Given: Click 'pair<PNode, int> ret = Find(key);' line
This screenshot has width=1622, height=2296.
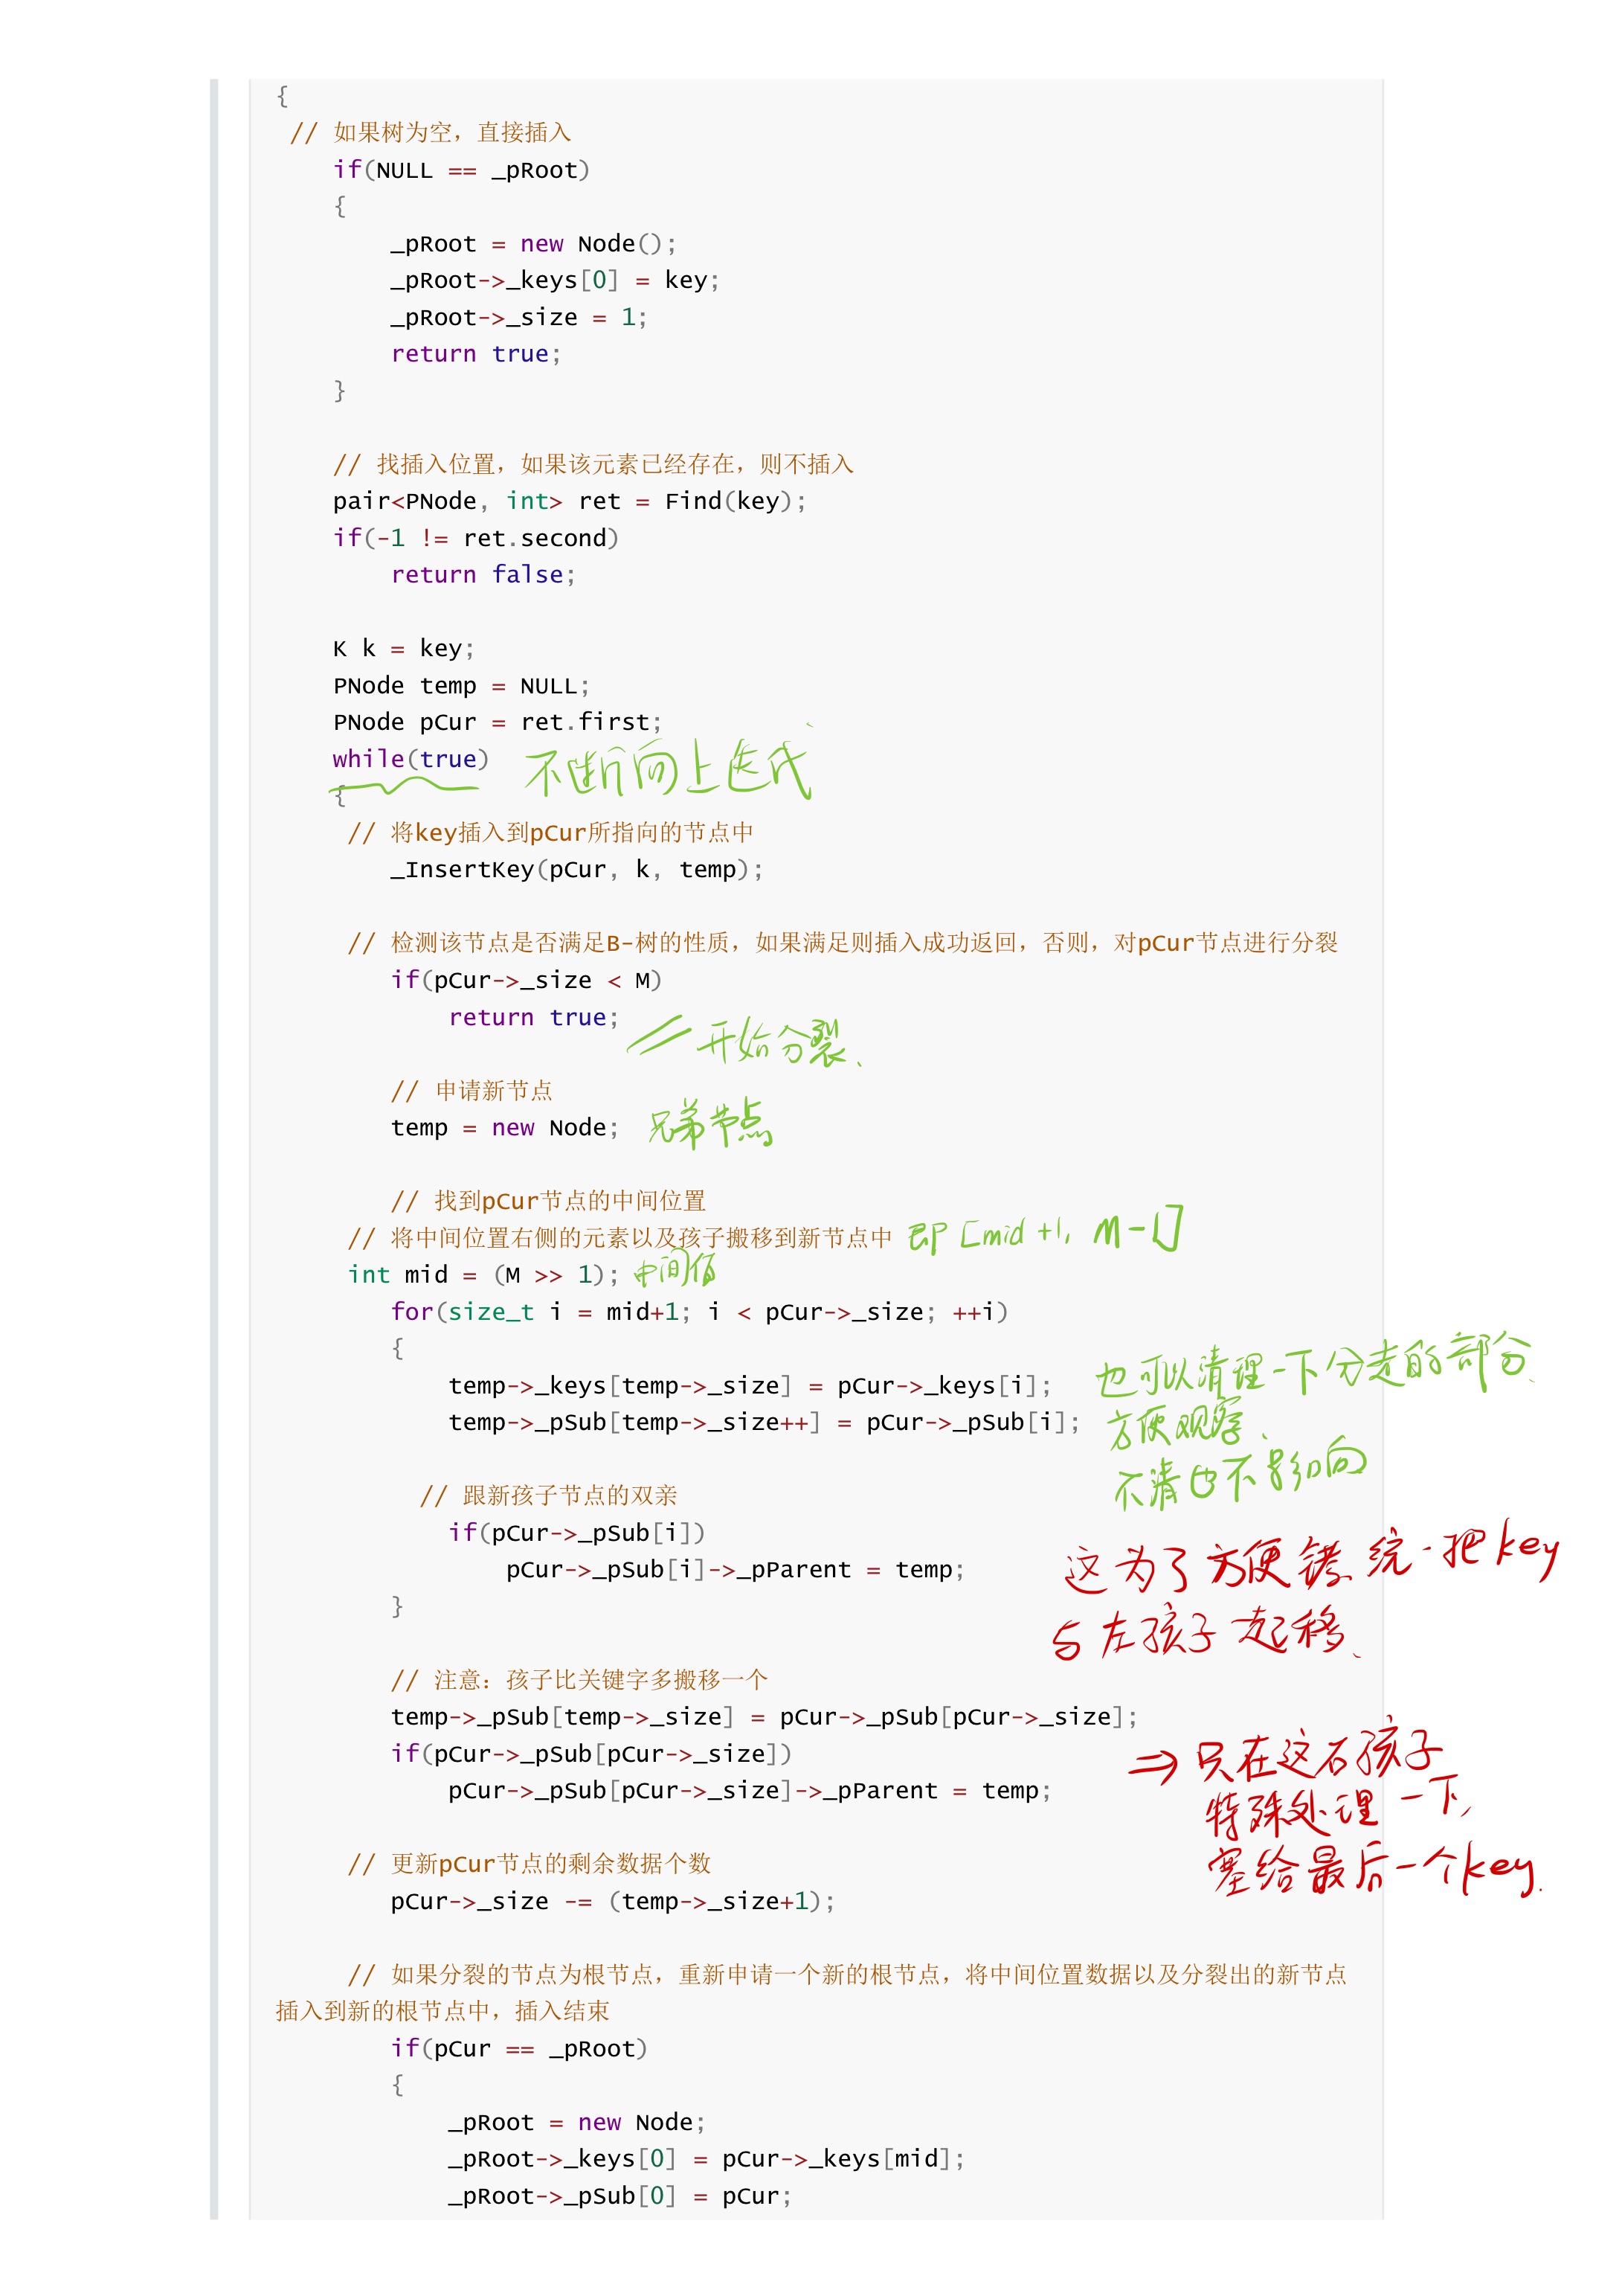Looking at the screenshot, I should coord(569,501).
